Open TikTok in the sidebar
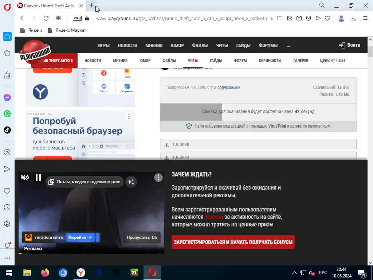The image size is (373, 280). point(7,130)
